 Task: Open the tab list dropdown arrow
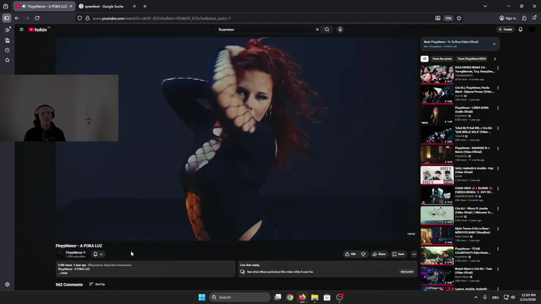[x=485, y=6]
